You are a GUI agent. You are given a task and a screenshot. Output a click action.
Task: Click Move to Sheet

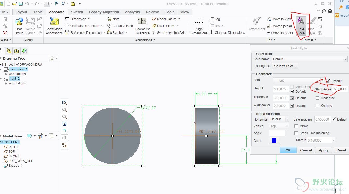click(x=280, y=33)
